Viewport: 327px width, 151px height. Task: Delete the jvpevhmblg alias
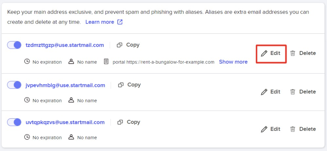303,92
